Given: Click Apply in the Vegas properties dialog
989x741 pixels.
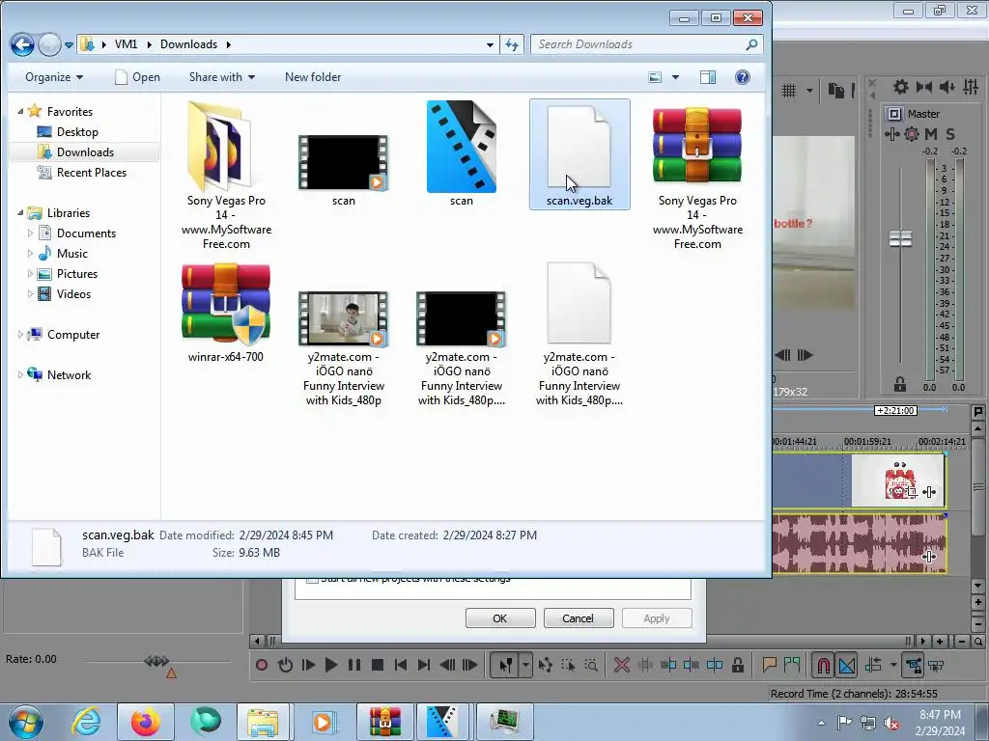Looking at the screenshot, I should [657, 618].
